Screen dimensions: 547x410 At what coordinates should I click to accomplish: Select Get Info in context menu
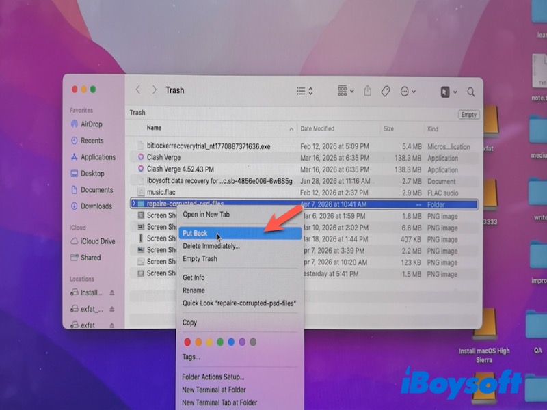[x=194, y=277]
